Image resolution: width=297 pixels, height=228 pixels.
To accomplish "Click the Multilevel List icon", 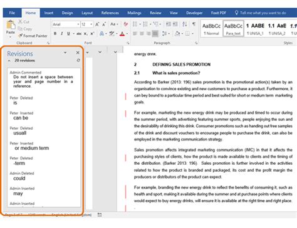I will click(156, 24).
